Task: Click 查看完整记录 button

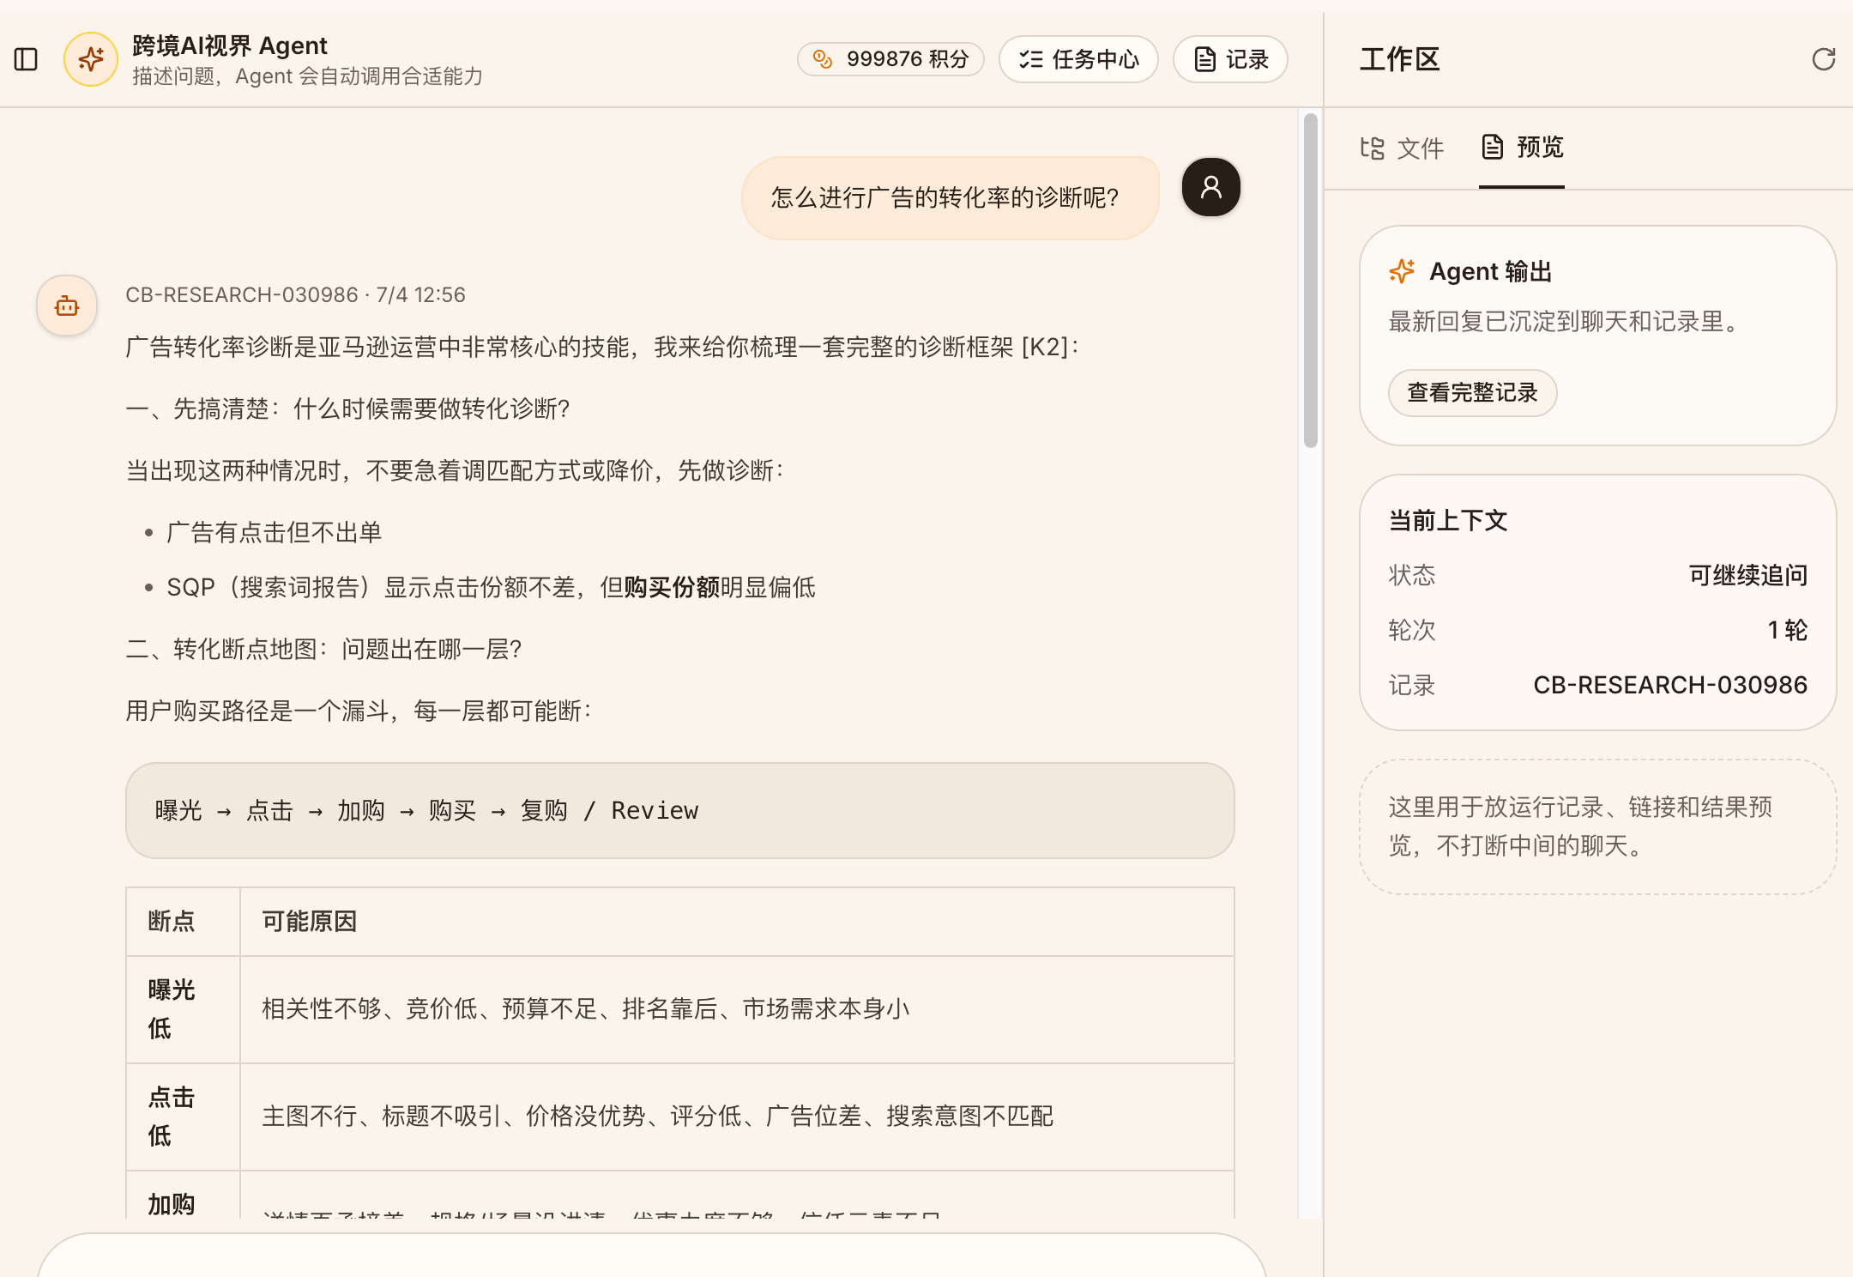Action: (x=1472, y=393)
